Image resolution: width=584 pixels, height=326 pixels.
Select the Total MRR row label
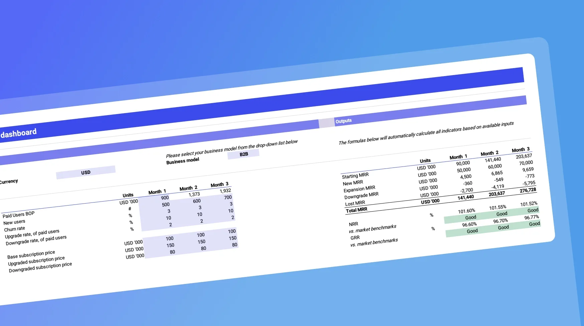(x=356, y=210)
